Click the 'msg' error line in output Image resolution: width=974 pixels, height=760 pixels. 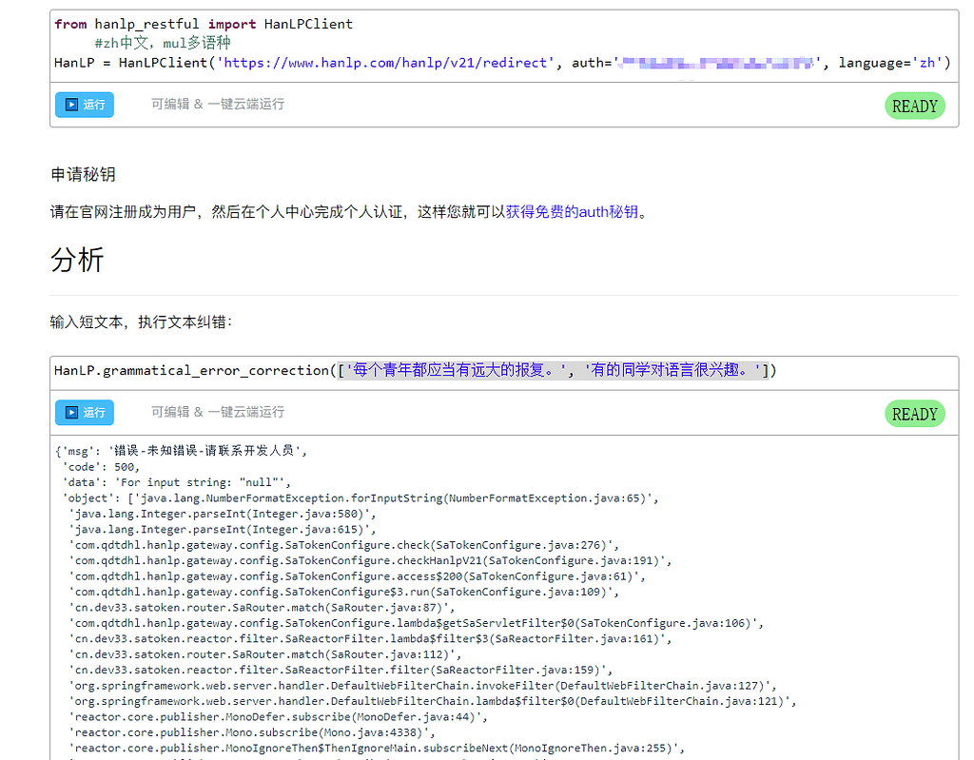point(181,451)
